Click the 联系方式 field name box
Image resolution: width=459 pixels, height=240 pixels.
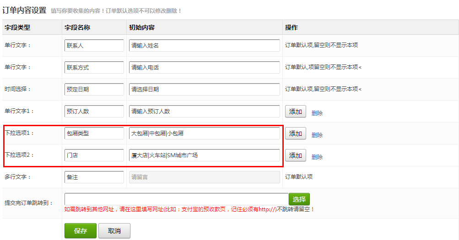[94, 68]
